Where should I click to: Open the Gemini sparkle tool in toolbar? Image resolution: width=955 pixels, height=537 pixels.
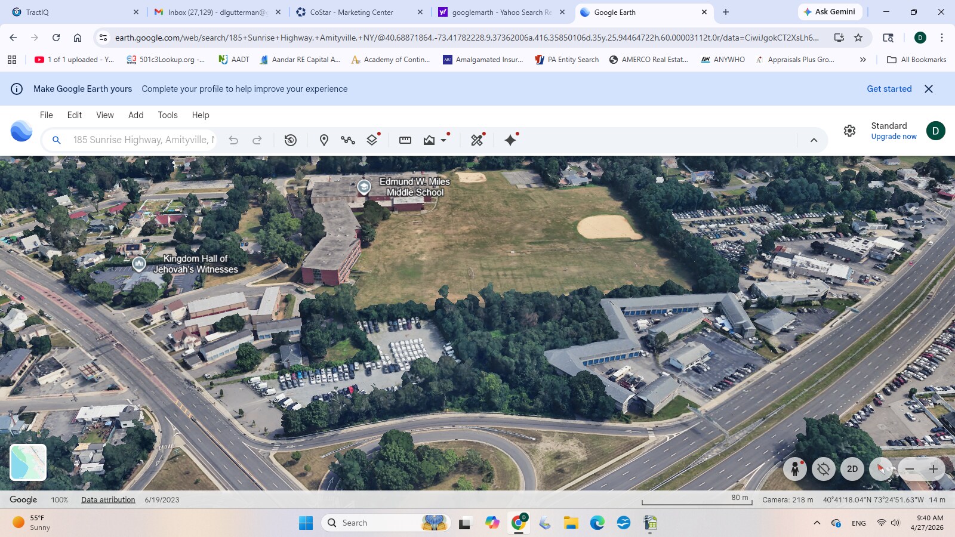tap(510, 140)
